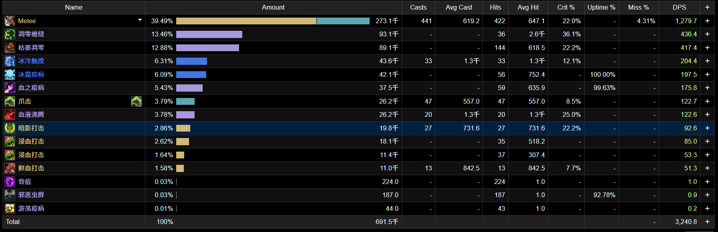Viewport: 718px width, 232px height.
Task: Sort by the Amount column header
Action: click(x=273, y=7)
